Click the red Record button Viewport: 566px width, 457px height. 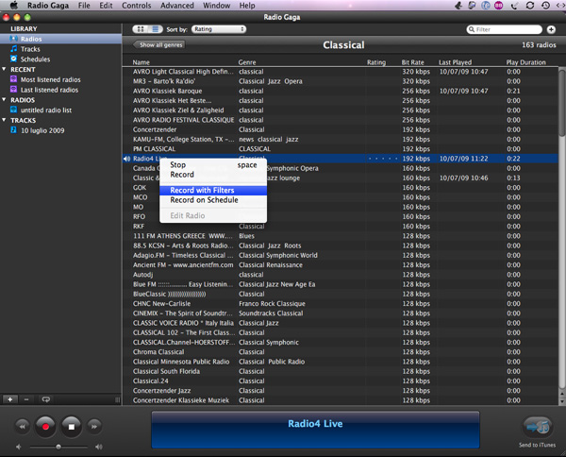[x=44, y=426]
